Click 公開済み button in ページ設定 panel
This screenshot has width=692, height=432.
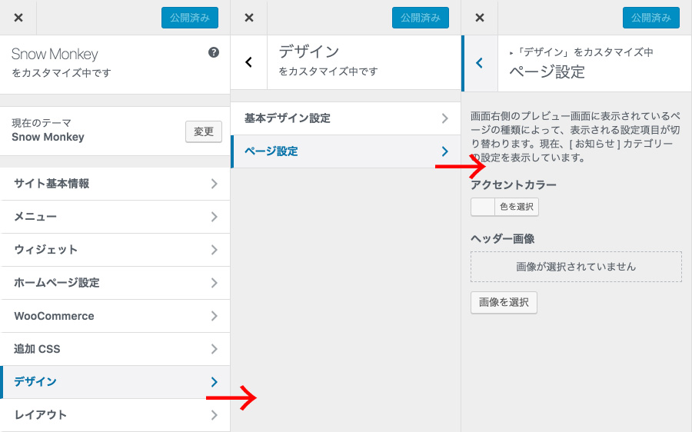click(651, 18)
